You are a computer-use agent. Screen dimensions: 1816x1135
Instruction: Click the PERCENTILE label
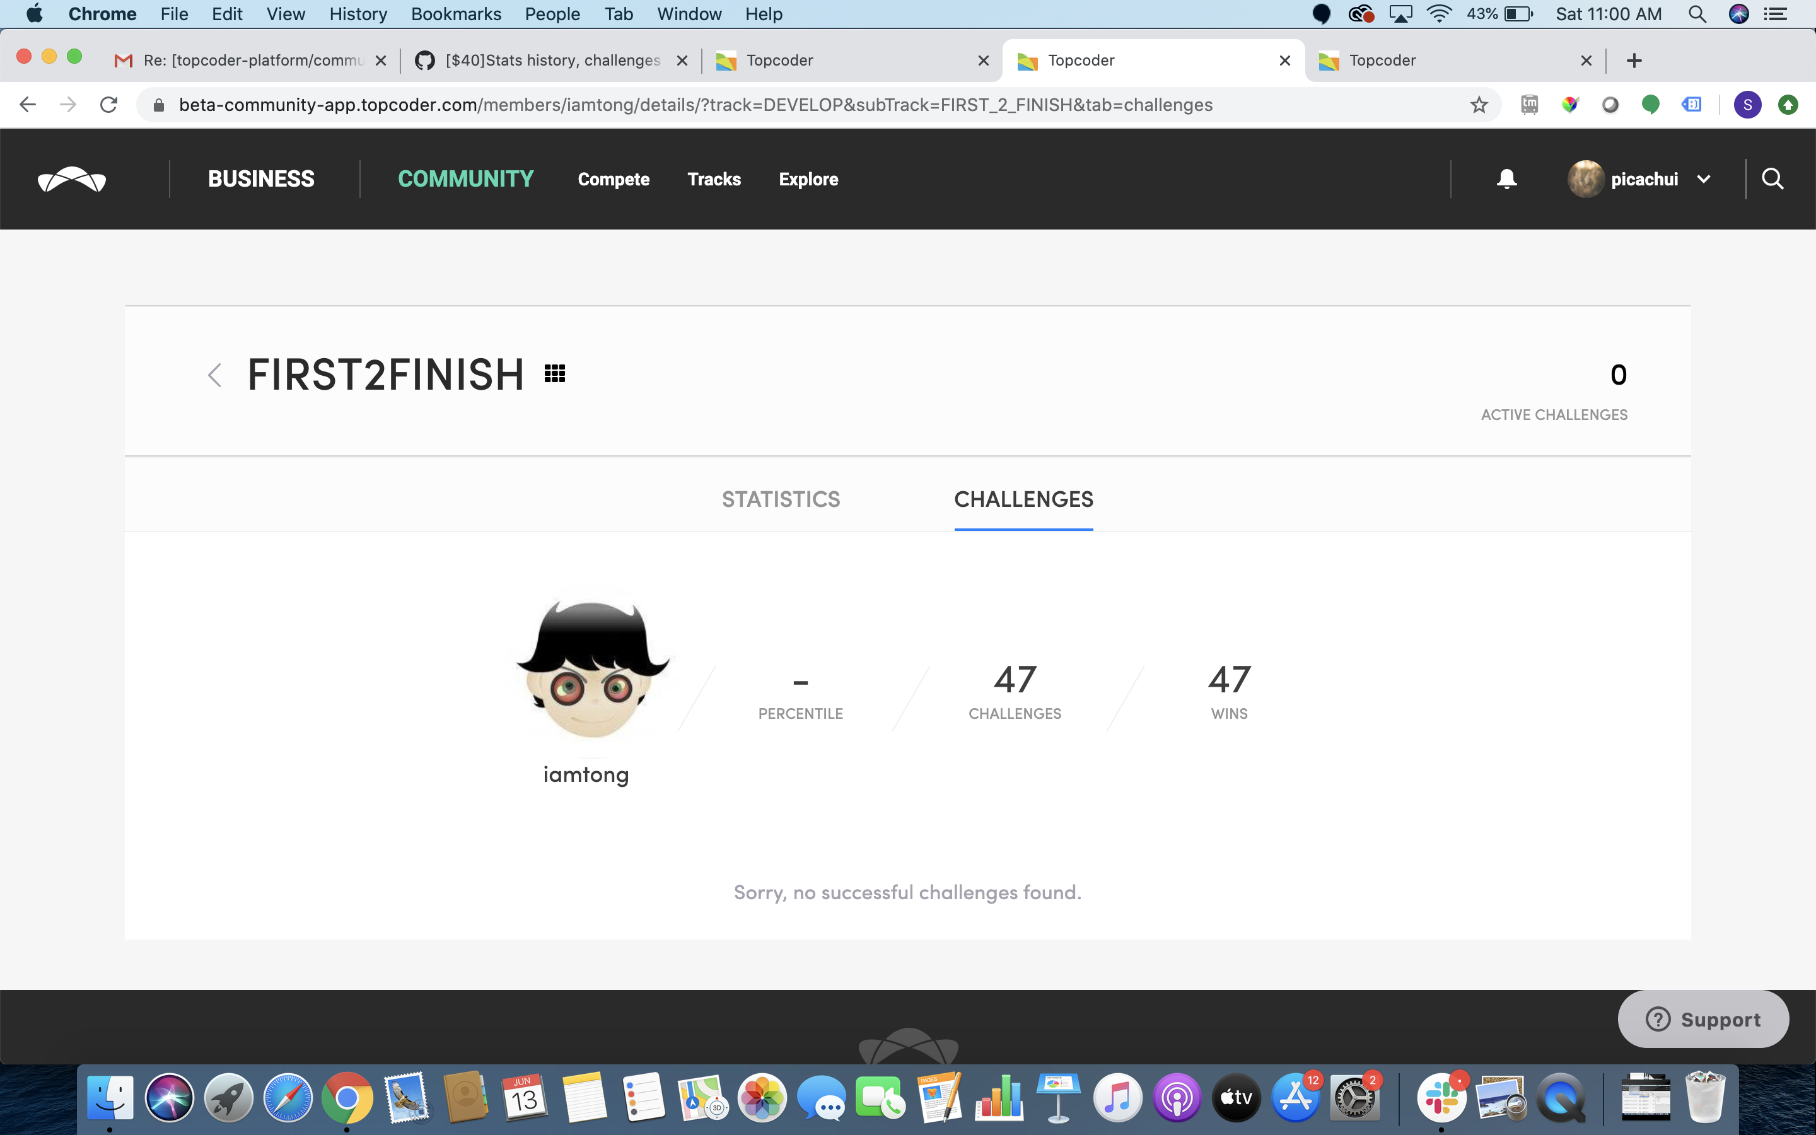click(801, 714)
